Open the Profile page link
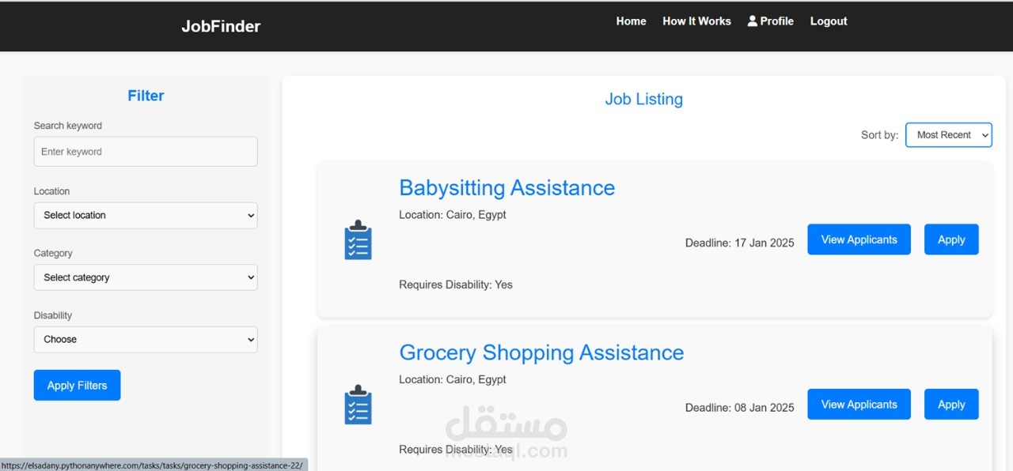Viewport: 1013px width, 471px height. 770,21
